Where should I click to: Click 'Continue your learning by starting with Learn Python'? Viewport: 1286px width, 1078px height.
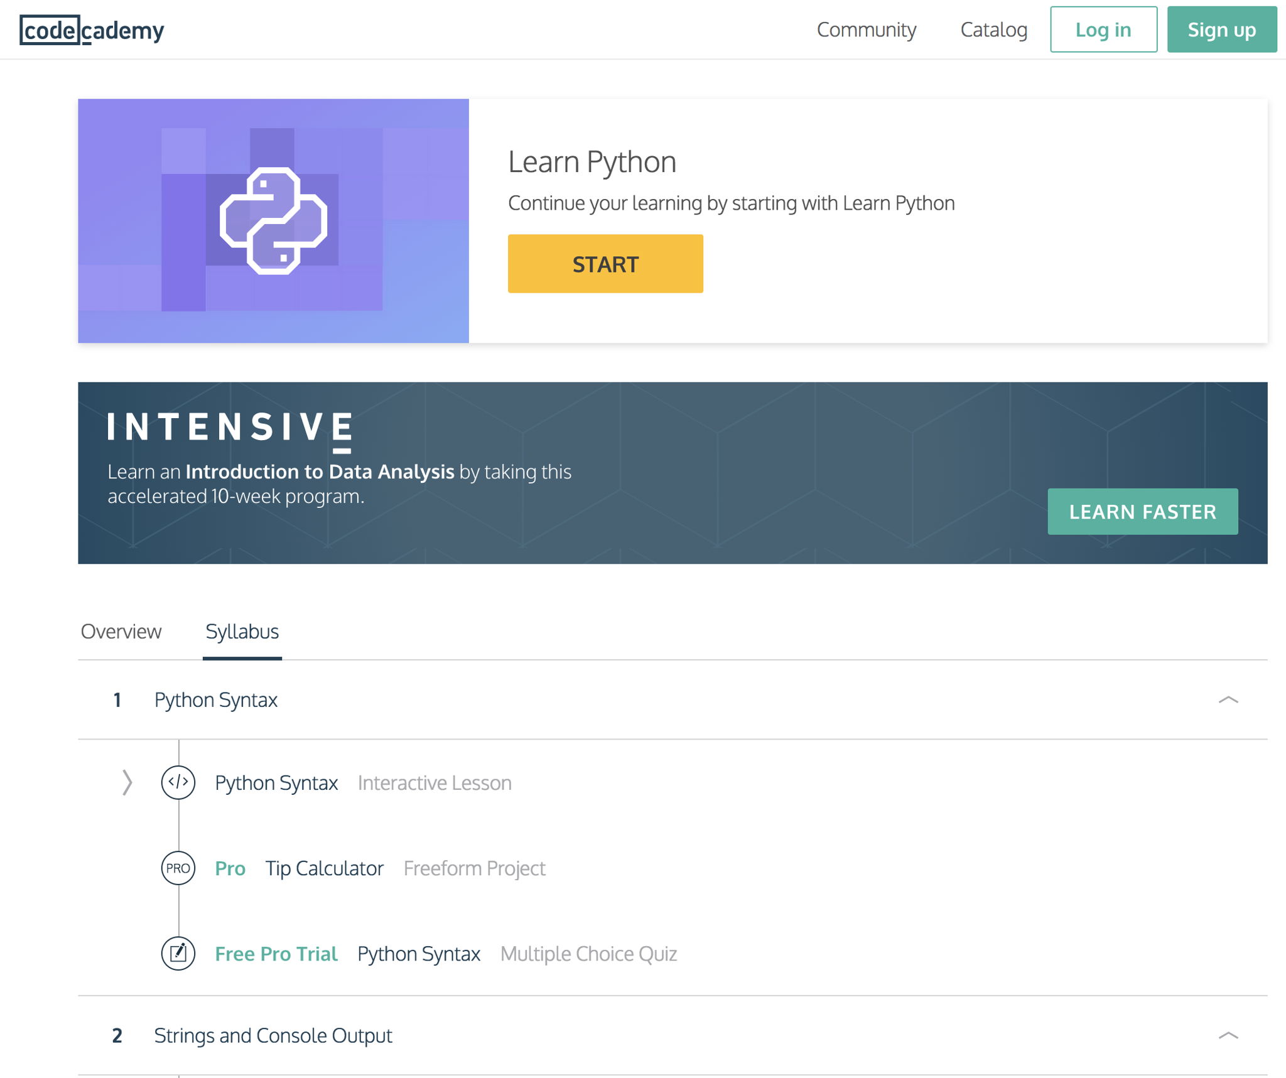[731, 203]
